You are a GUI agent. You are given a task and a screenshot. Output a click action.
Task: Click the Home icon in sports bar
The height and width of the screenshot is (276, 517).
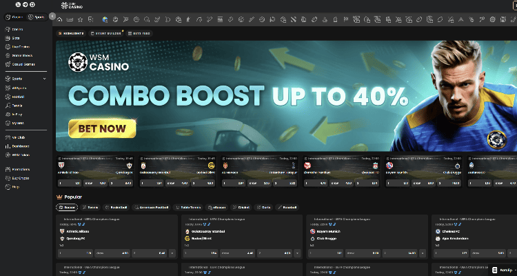pyautogui.click(x=60, y=19)
